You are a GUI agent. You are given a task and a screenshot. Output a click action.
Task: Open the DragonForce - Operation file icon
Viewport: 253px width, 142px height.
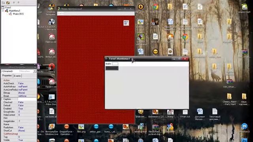[x=66, y=129]
